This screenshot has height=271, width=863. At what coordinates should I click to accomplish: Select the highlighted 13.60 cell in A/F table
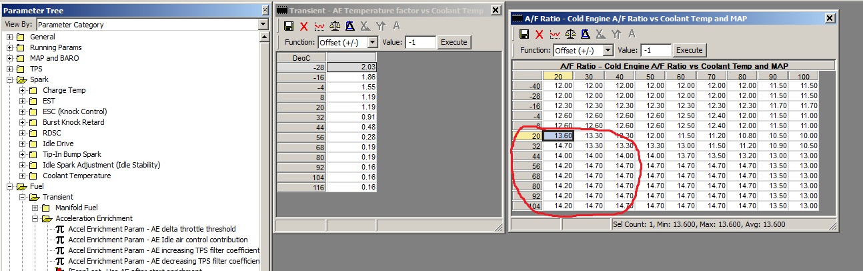pos(559,135)
